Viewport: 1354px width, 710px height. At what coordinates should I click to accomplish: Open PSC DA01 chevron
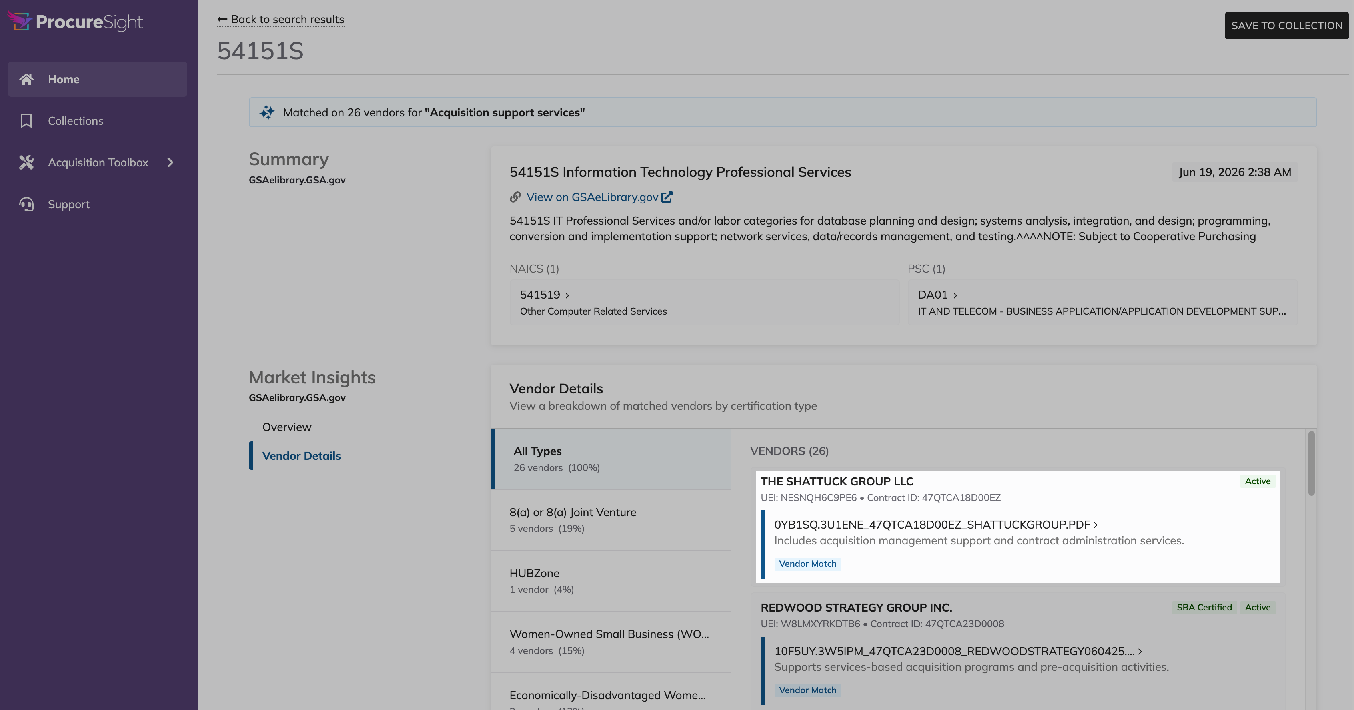coord(955,296)
